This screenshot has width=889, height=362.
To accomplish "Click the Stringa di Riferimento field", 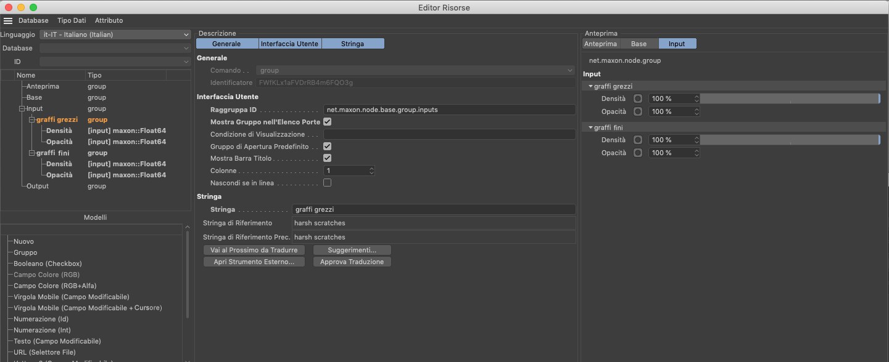I will [x=434, y=222].
